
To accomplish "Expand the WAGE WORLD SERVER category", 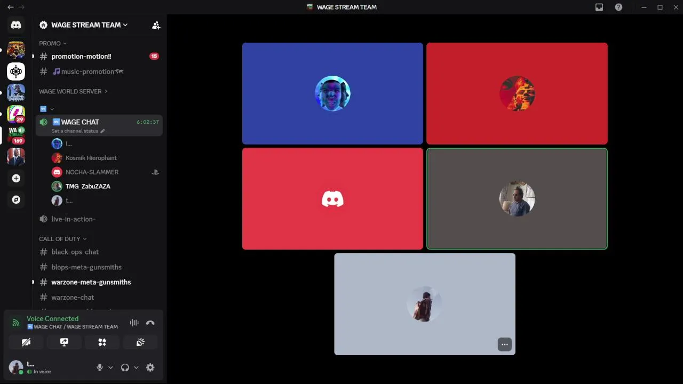I will (x=73, y=91).
